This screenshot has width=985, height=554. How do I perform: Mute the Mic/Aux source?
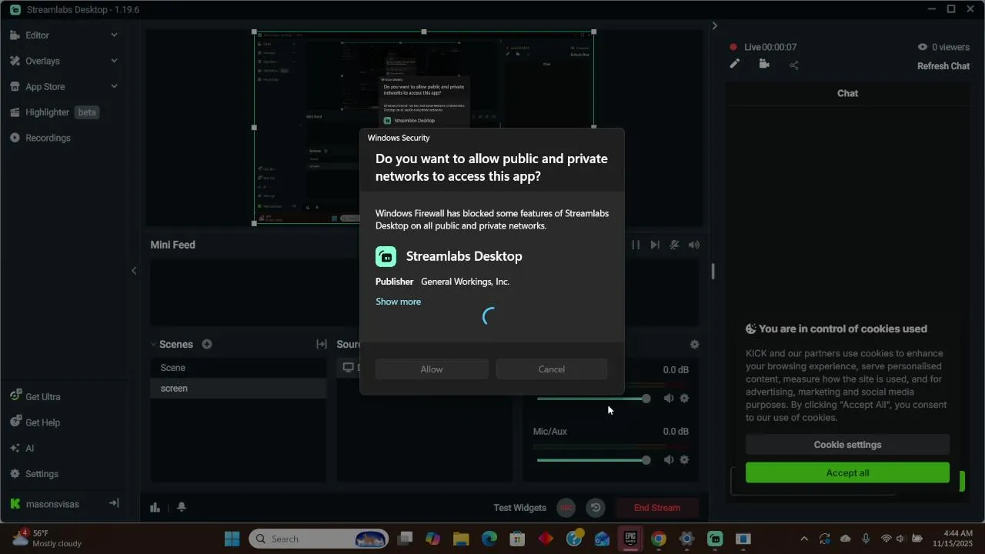(669, 460)
